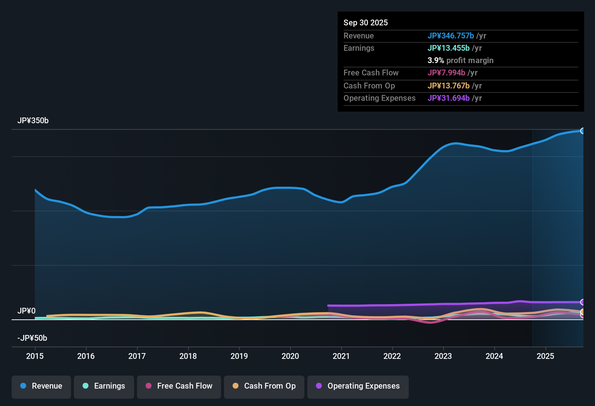
Task: Click the JP¥7.994b Free Cash Flow value
Action: [446, 73]
